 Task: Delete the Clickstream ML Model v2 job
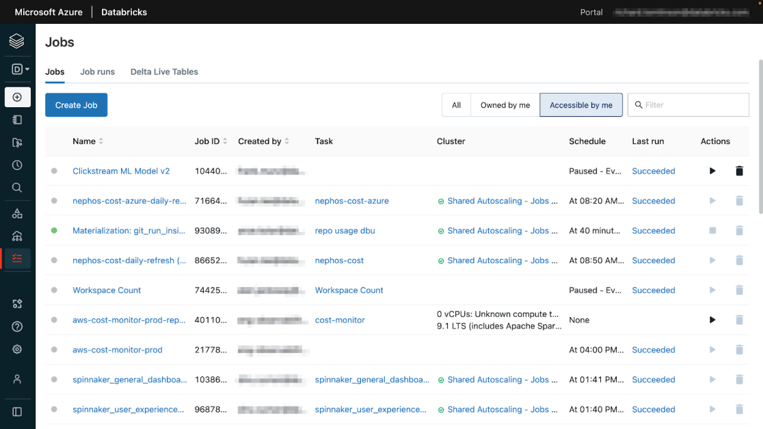click(739, 171)
